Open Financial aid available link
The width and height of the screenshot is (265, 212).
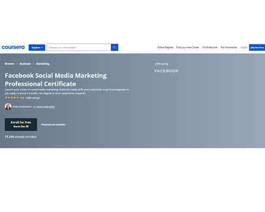[53, 125]
